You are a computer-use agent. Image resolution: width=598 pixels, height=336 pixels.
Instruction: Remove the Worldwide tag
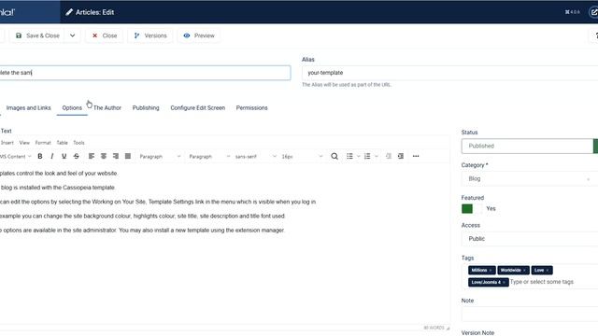point(524,270)
